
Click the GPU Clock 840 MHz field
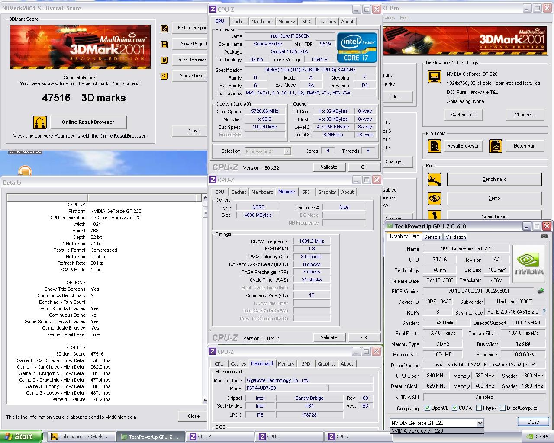pos(436,376)
